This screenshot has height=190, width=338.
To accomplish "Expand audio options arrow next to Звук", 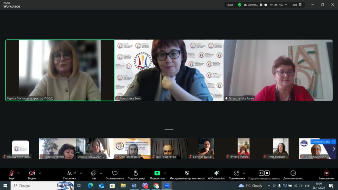I will tap(18, 173).
